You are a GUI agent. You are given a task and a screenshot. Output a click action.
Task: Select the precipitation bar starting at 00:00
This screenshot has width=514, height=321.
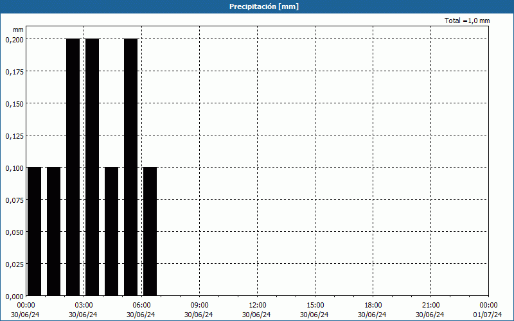point(35,231)
